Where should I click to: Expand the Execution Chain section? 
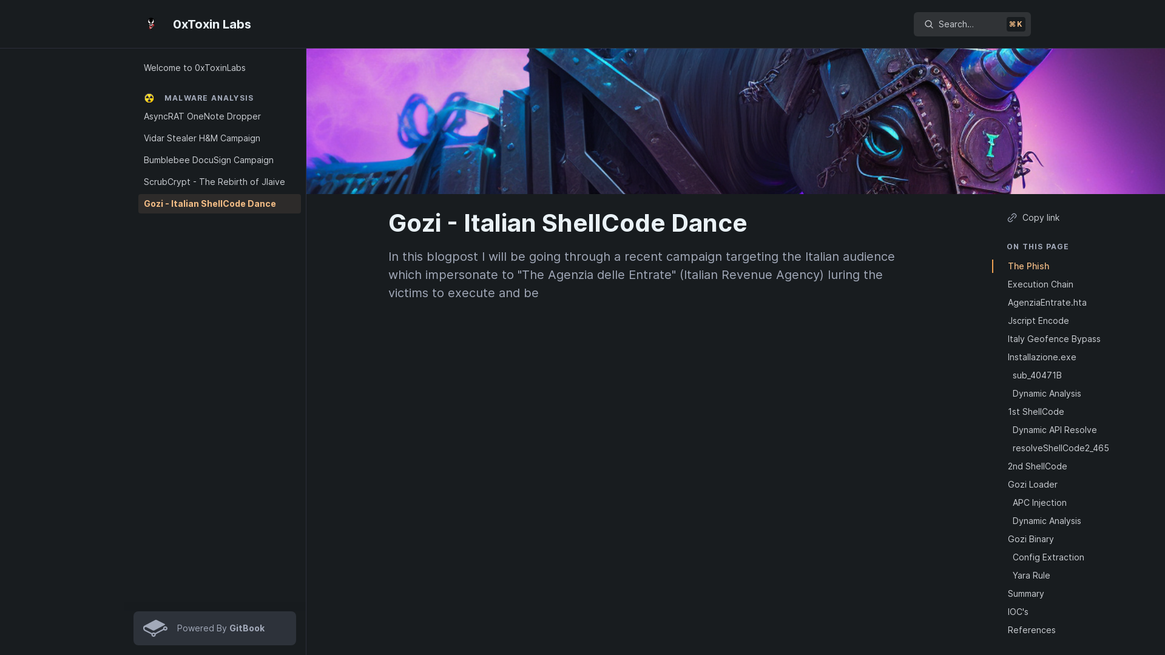click(x=1040, y=284)
